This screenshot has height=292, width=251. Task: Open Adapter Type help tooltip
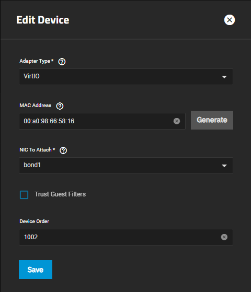(x=62, y=62)
